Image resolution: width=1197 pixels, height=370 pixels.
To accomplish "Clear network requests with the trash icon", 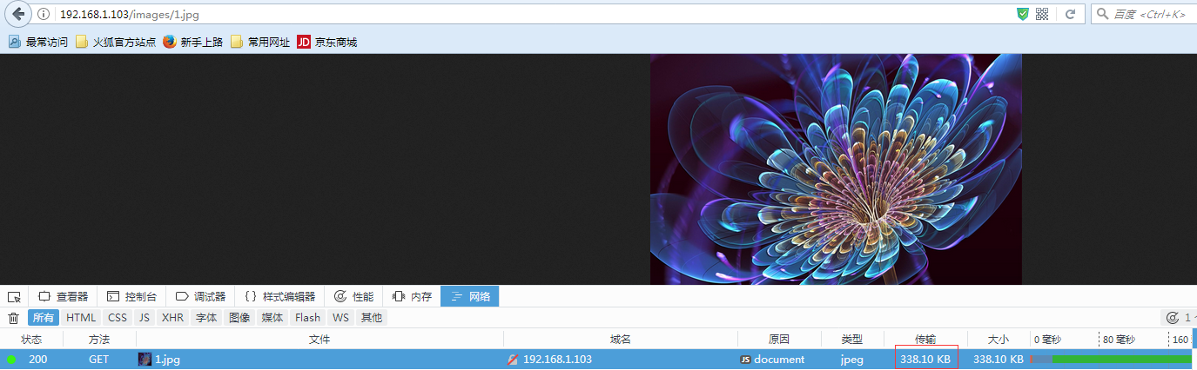I will coord(13,318).
